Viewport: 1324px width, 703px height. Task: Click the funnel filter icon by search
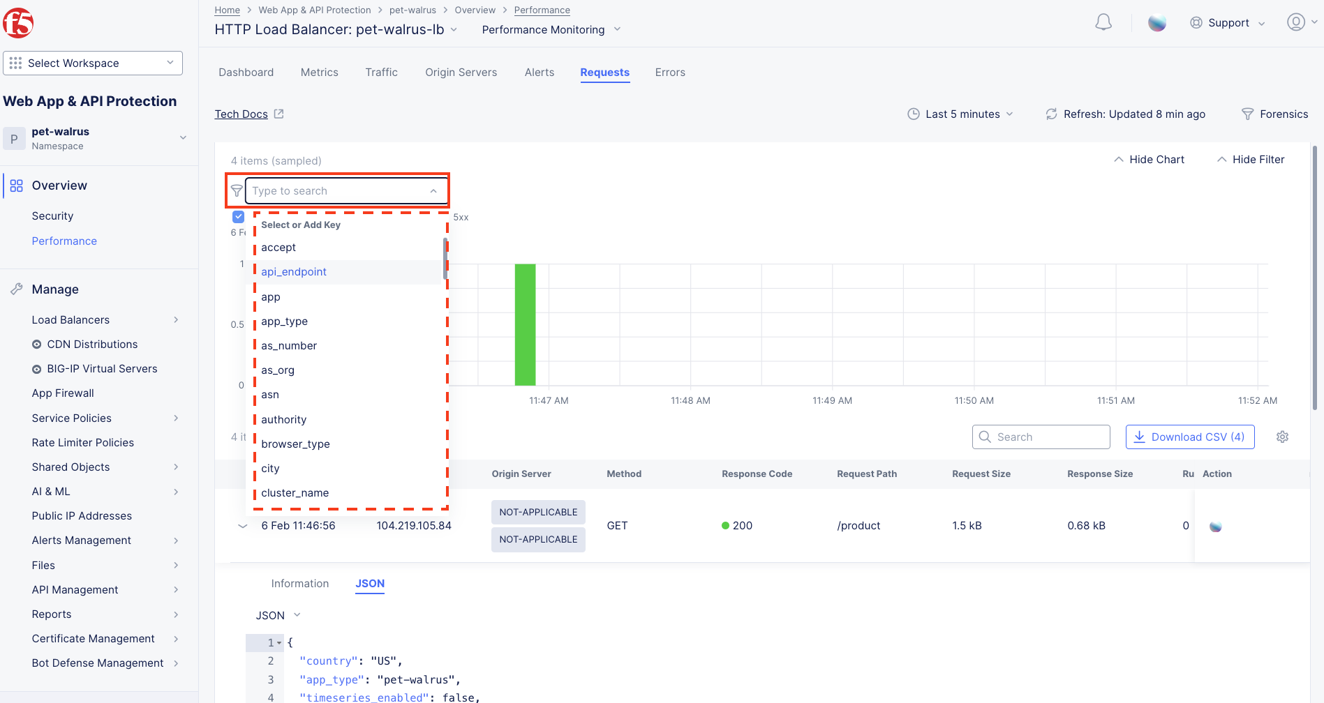tap(237, 190)
